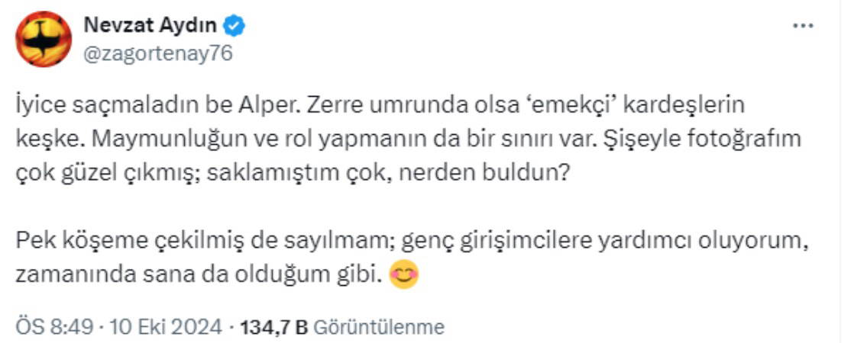854x343 pixels.
Task: Click the orange profile avatar picture
Action: [44, 40]
